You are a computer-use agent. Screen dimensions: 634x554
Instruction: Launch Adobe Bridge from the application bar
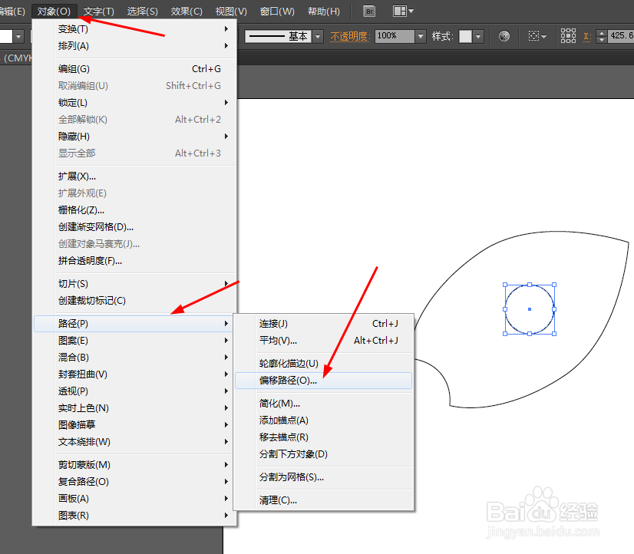pos(369,11)
